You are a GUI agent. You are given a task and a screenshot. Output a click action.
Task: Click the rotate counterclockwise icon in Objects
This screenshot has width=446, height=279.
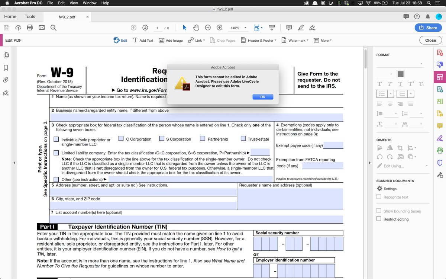click(x=380, y=157)
